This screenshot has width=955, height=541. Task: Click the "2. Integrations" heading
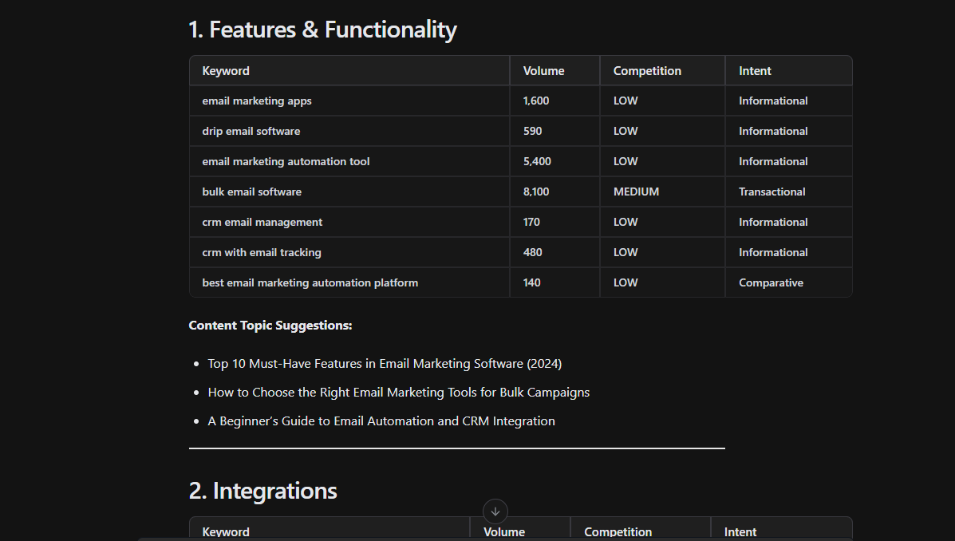click(262, 491)
